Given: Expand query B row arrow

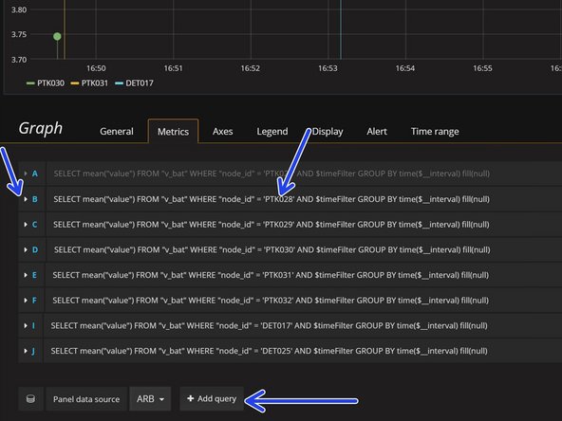Looking at the screenshot, I should [x=26, y=199].
